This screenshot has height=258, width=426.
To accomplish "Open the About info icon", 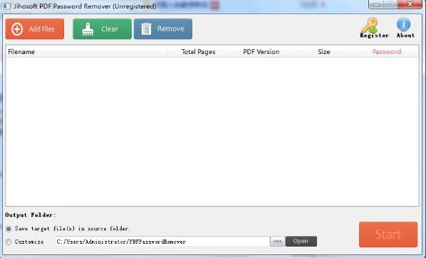I will tap(405, 28).
